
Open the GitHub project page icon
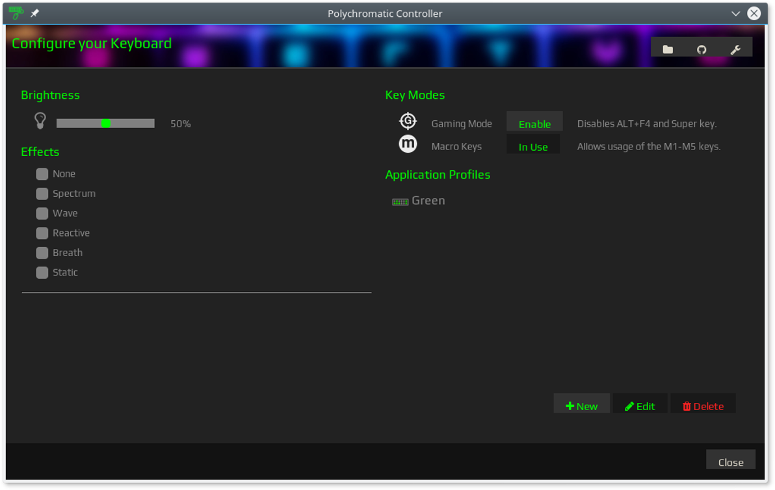pos(702,47)
